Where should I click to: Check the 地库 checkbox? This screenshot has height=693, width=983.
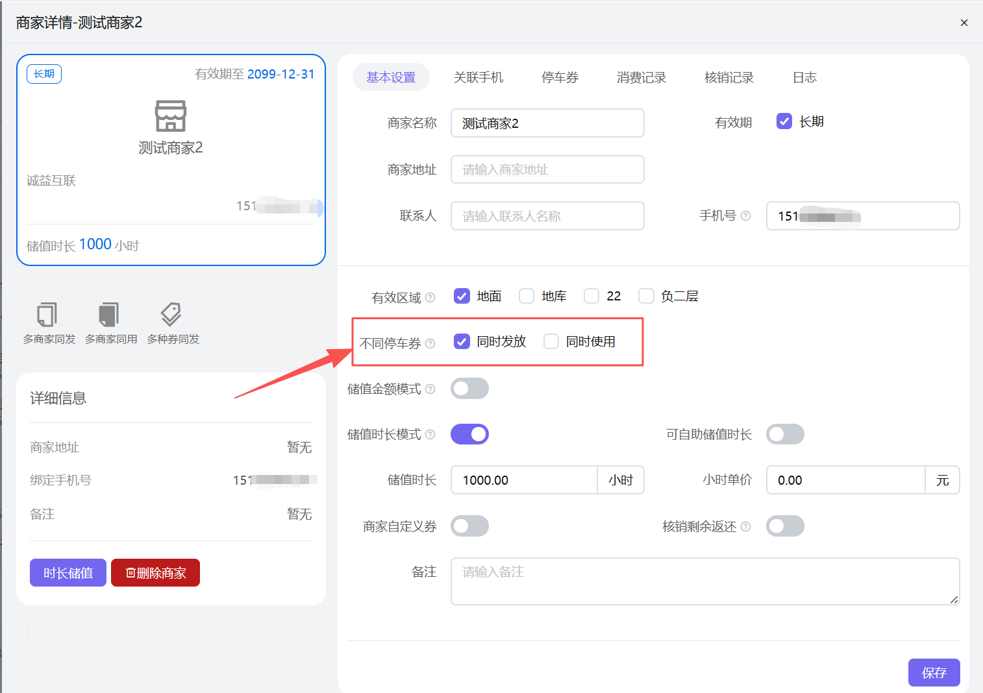coord(526,295)
